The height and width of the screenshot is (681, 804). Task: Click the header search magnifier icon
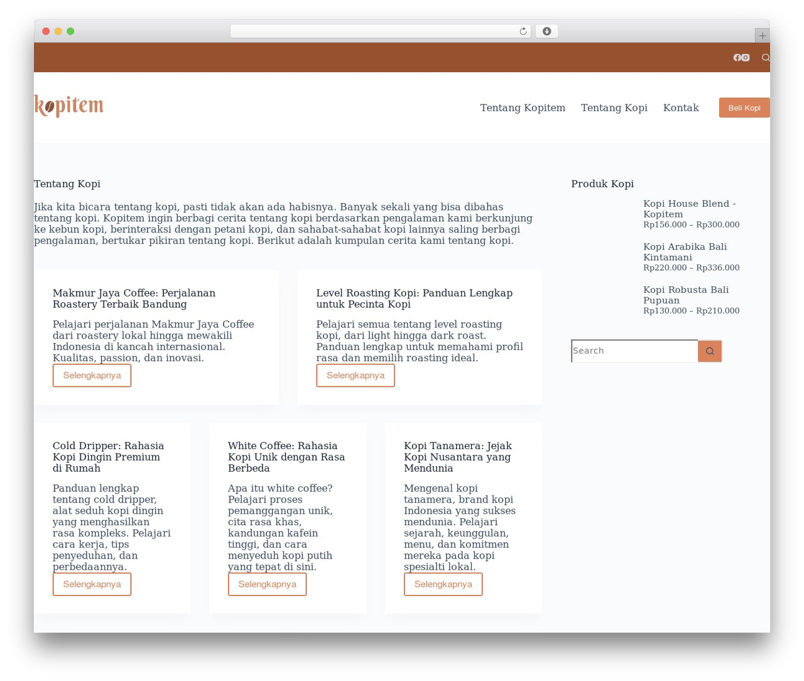[766, 58]
